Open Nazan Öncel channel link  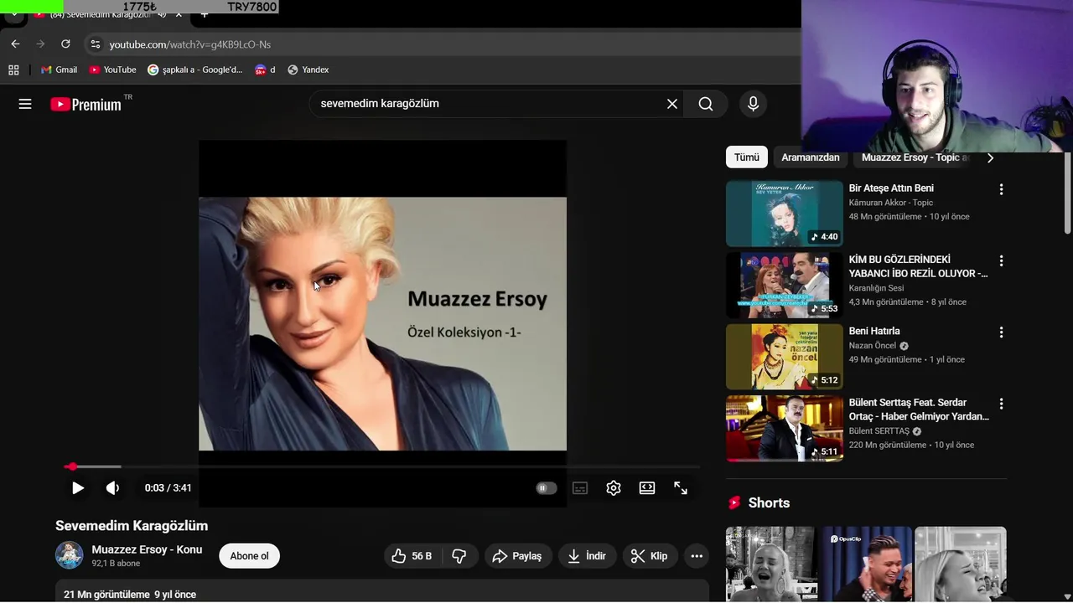click(x=873, y=346)
